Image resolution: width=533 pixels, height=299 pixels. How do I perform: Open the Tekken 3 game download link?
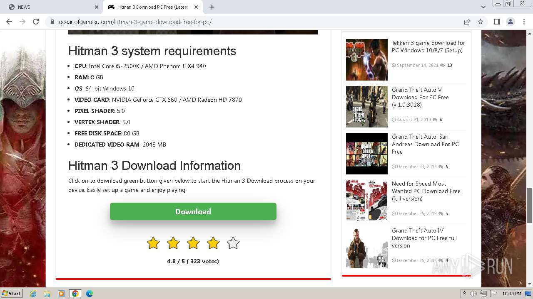point(428,47)
